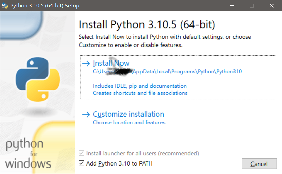282x174 pixels.
Task: Open Customize installation option
Action: coord(128,114)
